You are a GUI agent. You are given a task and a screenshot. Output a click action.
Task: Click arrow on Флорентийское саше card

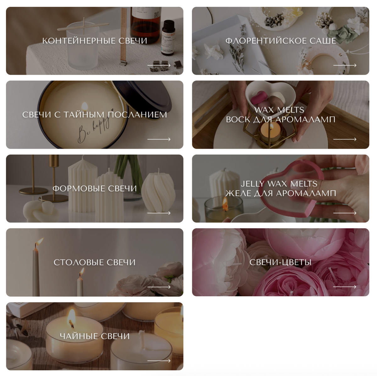[x=345, y=65]
